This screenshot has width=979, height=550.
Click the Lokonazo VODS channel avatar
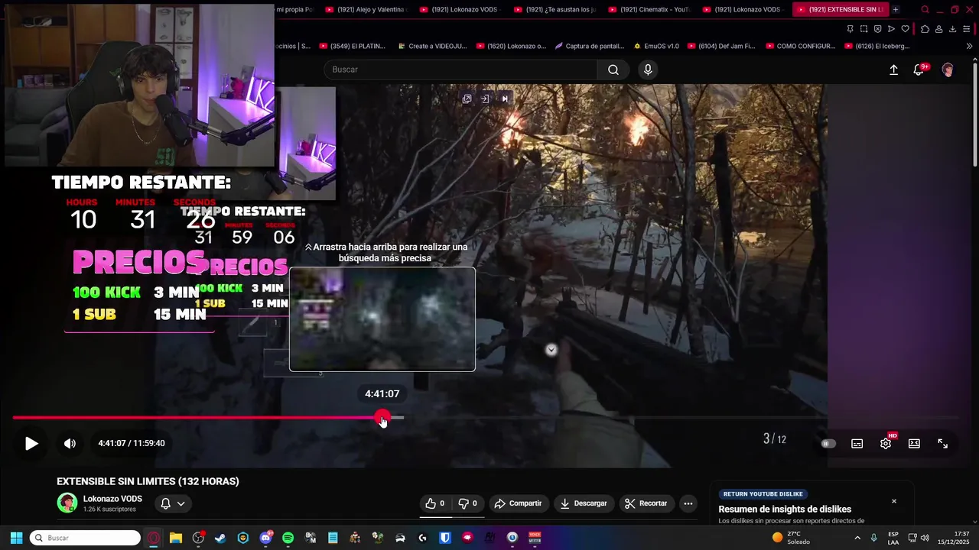[67, 503]
